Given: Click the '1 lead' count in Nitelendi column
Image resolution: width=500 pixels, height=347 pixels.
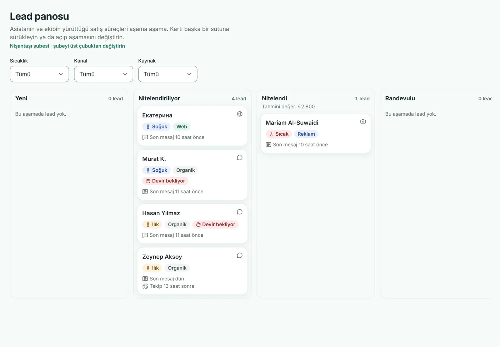Looking at the screenshot, I should coord(362,99).
